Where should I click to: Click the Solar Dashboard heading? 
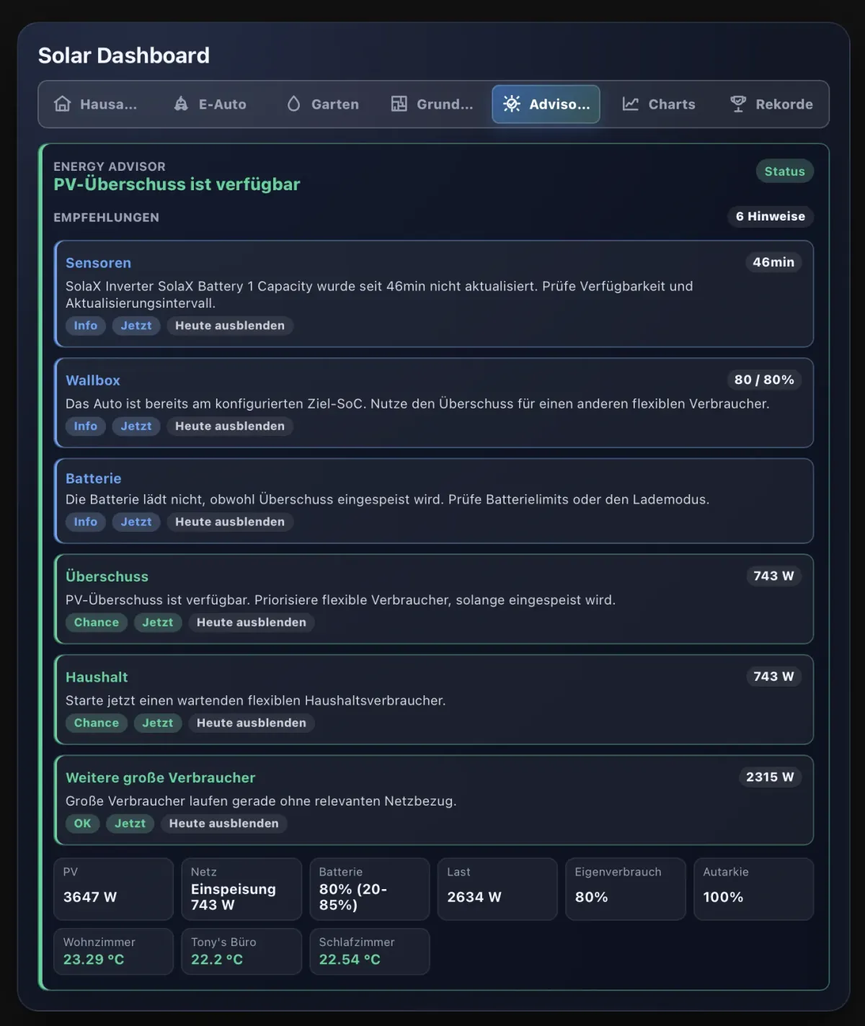pyautogui.click(x=124, y=55)
